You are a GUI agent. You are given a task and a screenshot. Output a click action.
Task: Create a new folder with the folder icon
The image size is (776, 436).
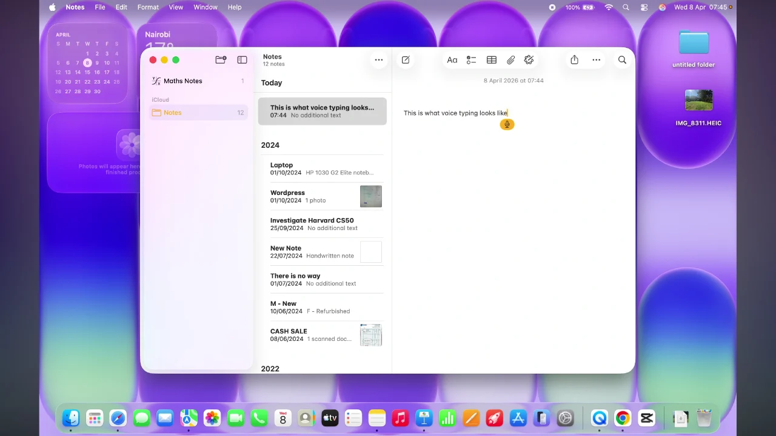[221, 59]
